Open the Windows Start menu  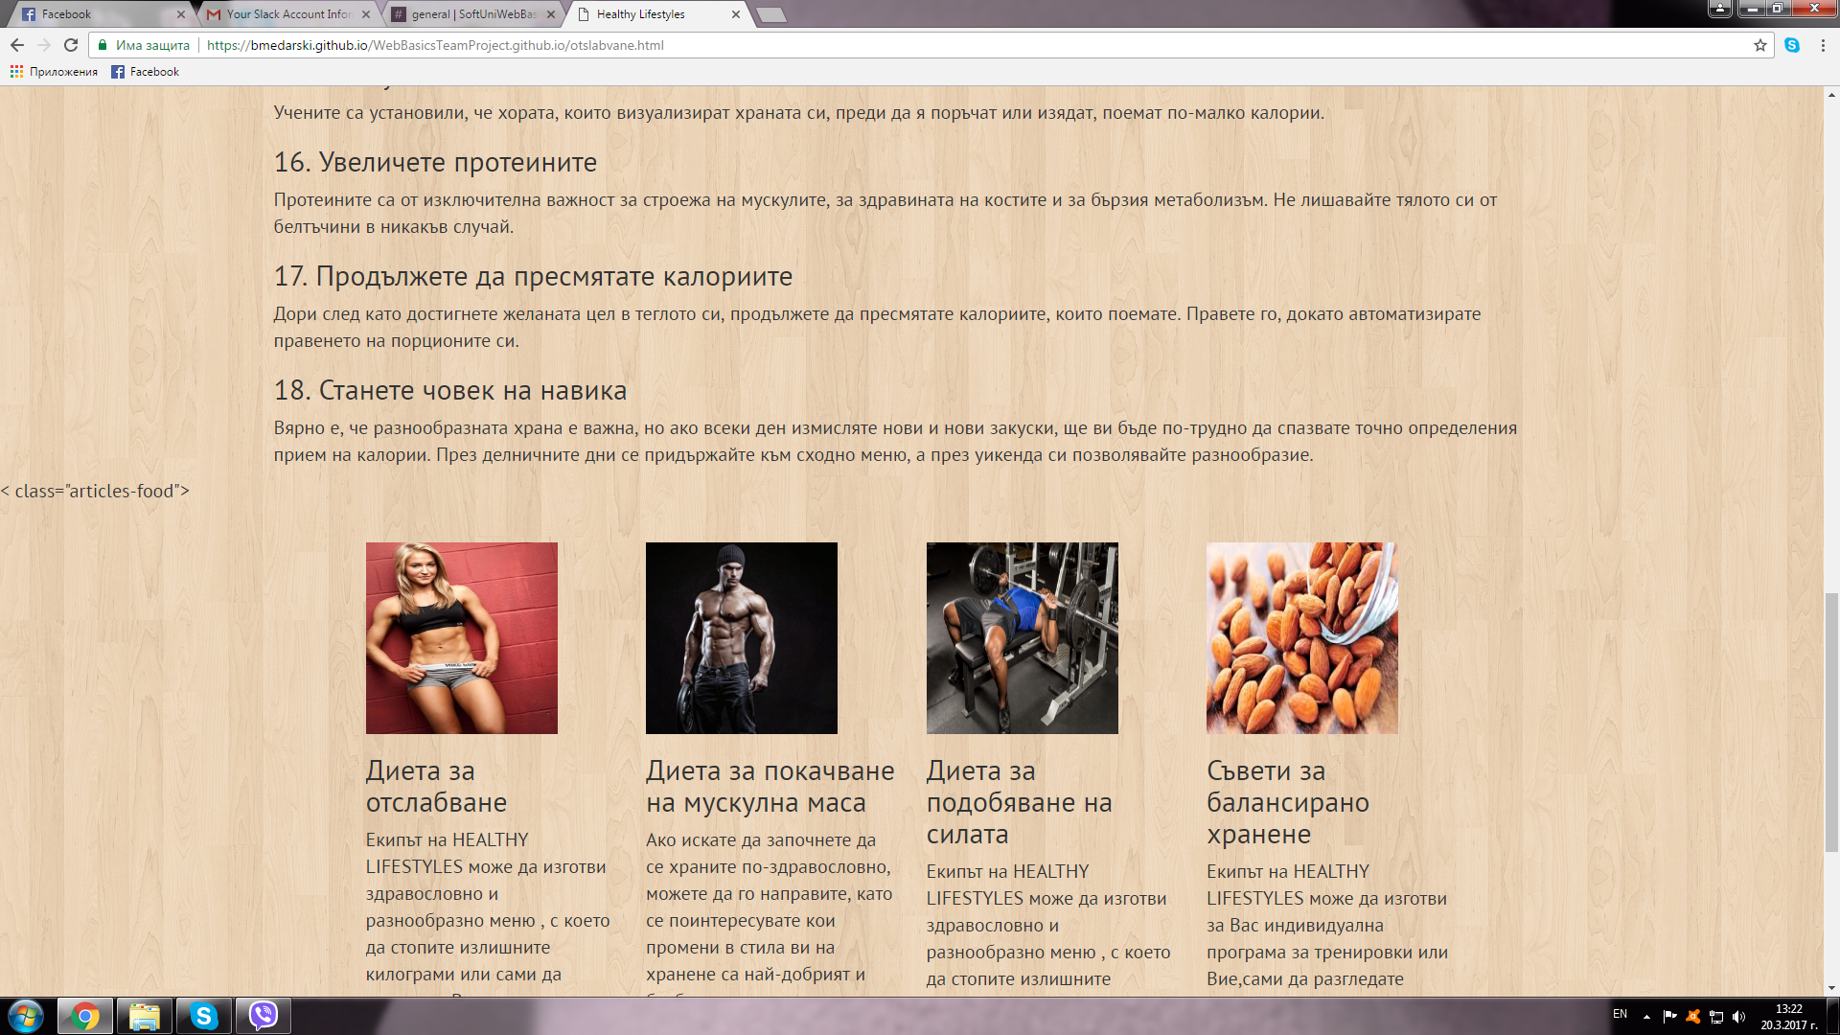[x=26, y=1016]
